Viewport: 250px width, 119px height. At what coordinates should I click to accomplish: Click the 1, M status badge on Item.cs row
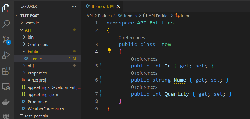click(x=73, y=59)
